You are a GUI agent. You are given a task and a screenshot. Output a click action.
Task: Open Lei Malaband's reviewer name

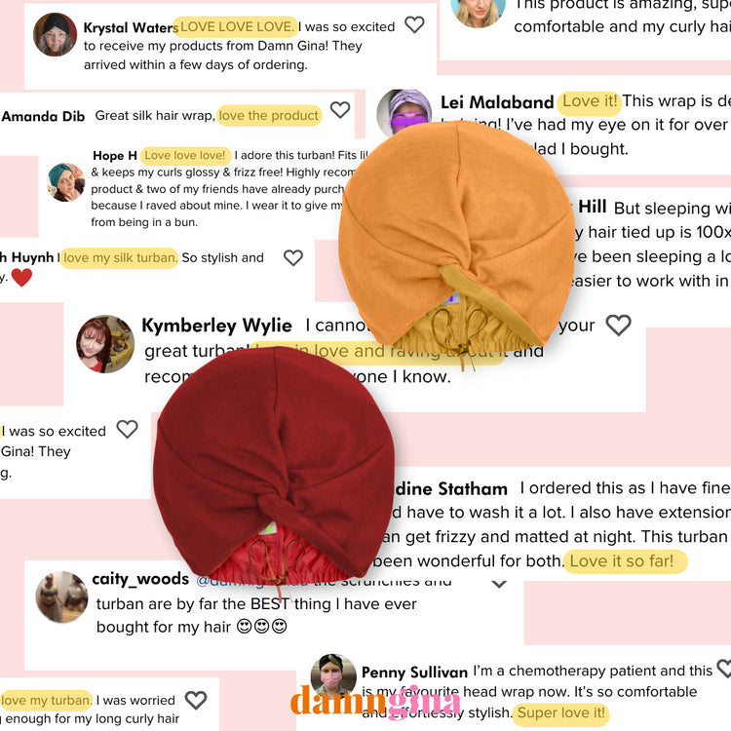point(497,102)
